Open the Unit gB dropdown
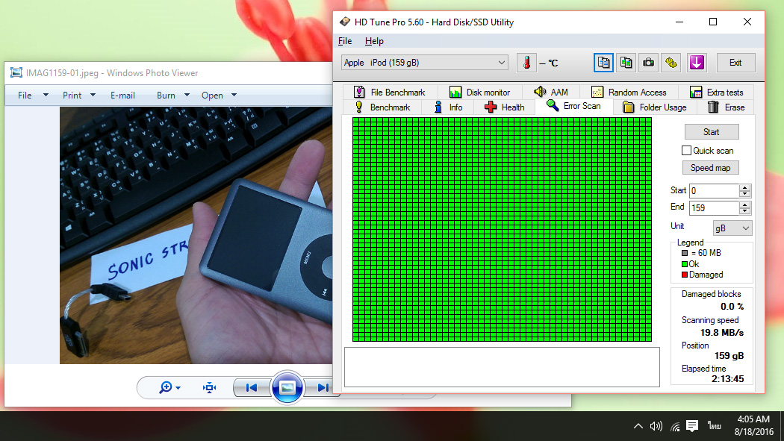The width and height of the screenshot is (784, 441). point(732,228)
